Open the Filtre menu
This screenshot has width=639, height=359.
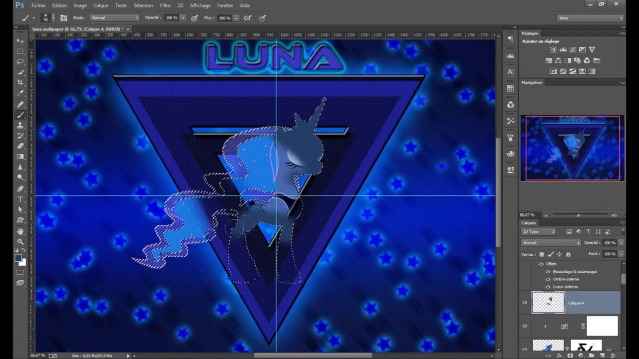pyautogui.click(x=165, y=5)
